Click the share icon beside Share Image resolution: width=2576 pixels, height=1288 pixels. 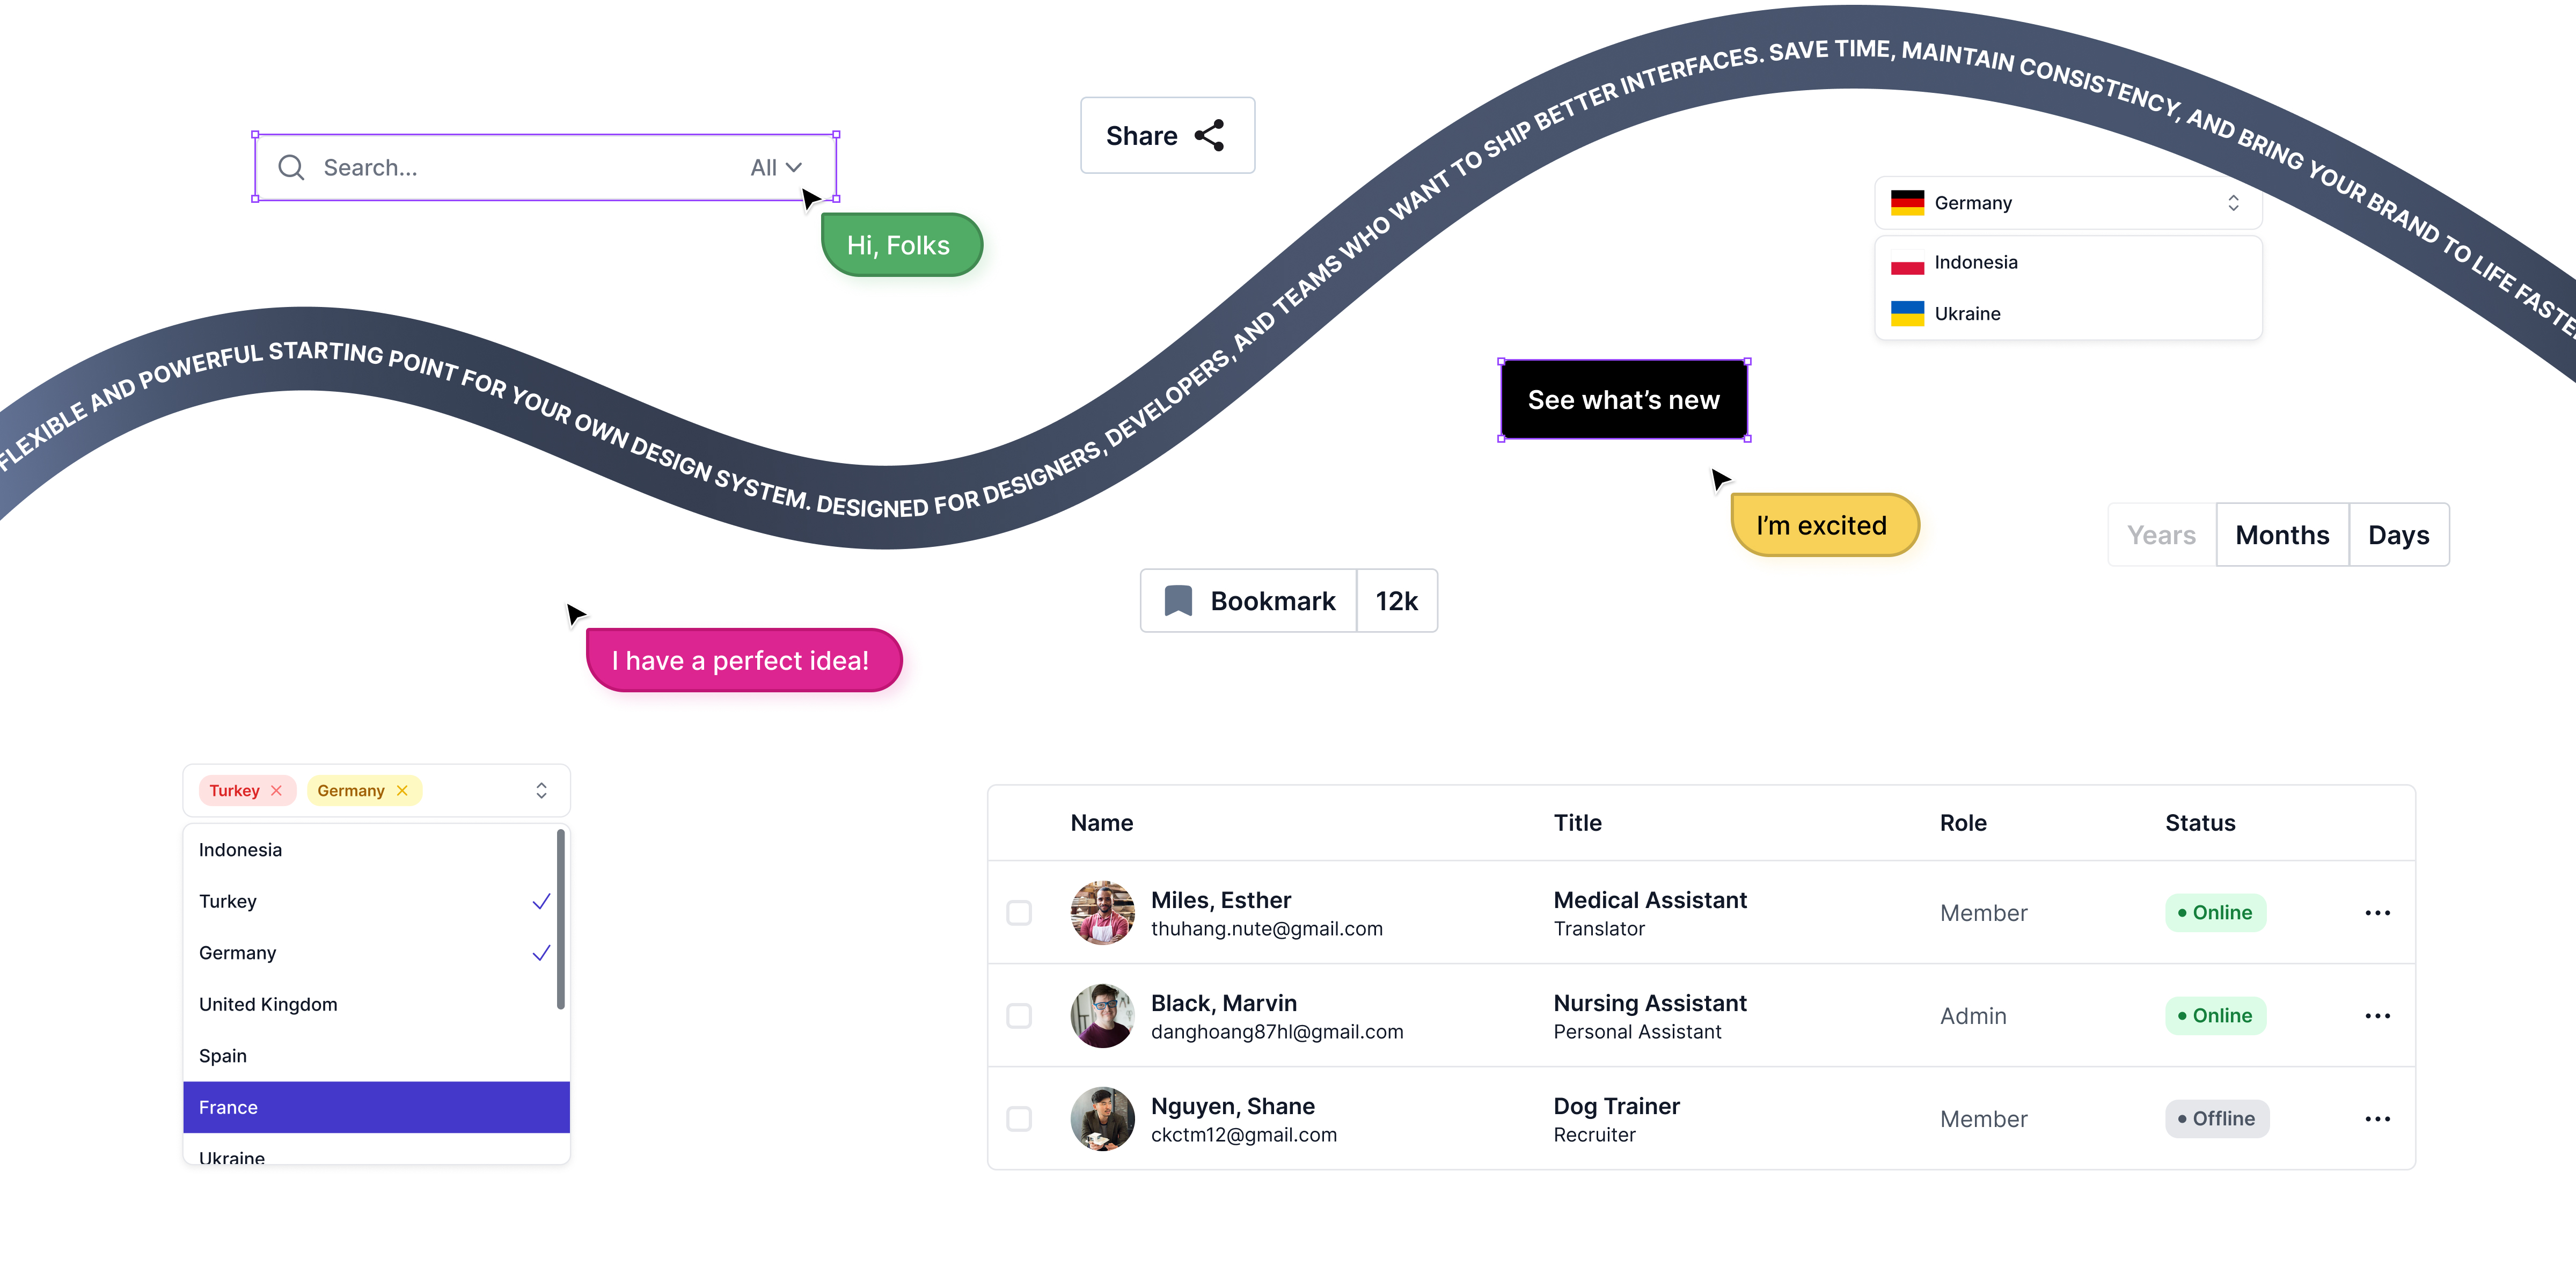pos(1209,136)
